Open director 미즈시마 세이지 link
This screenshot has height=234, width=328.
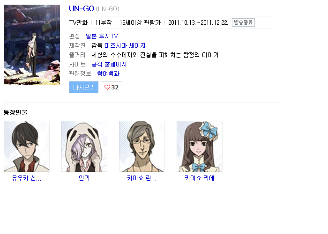[125, 46]
